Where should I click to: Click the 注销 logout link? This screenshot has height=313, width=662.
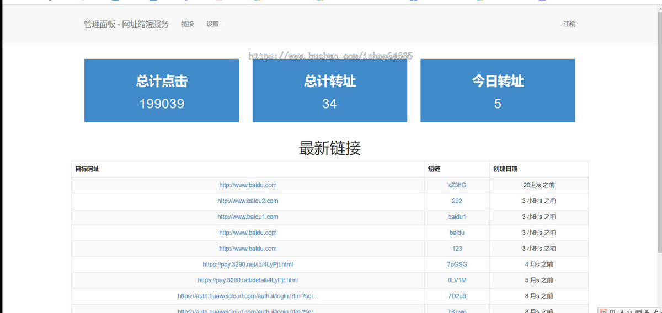(x=569, y=24)
